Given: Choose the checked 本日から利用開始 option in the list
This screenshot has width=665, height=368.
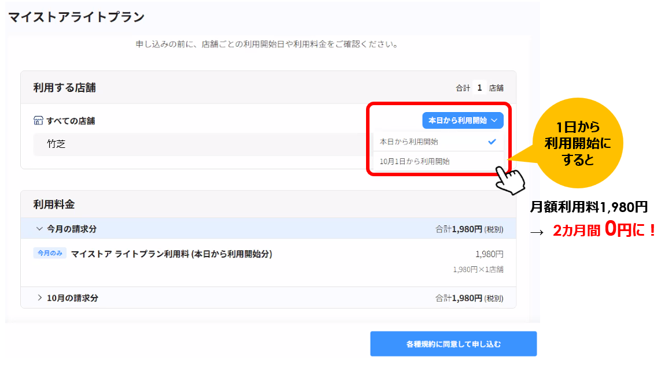Looking at the screenshot, I should pyautogui.click(x=409, y=142).
